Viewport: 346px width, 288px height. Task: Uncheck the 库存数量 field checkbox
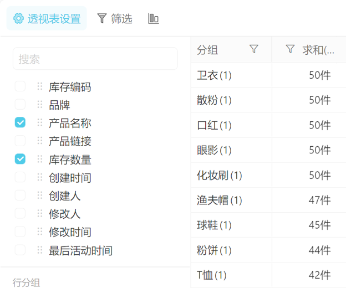20,159
